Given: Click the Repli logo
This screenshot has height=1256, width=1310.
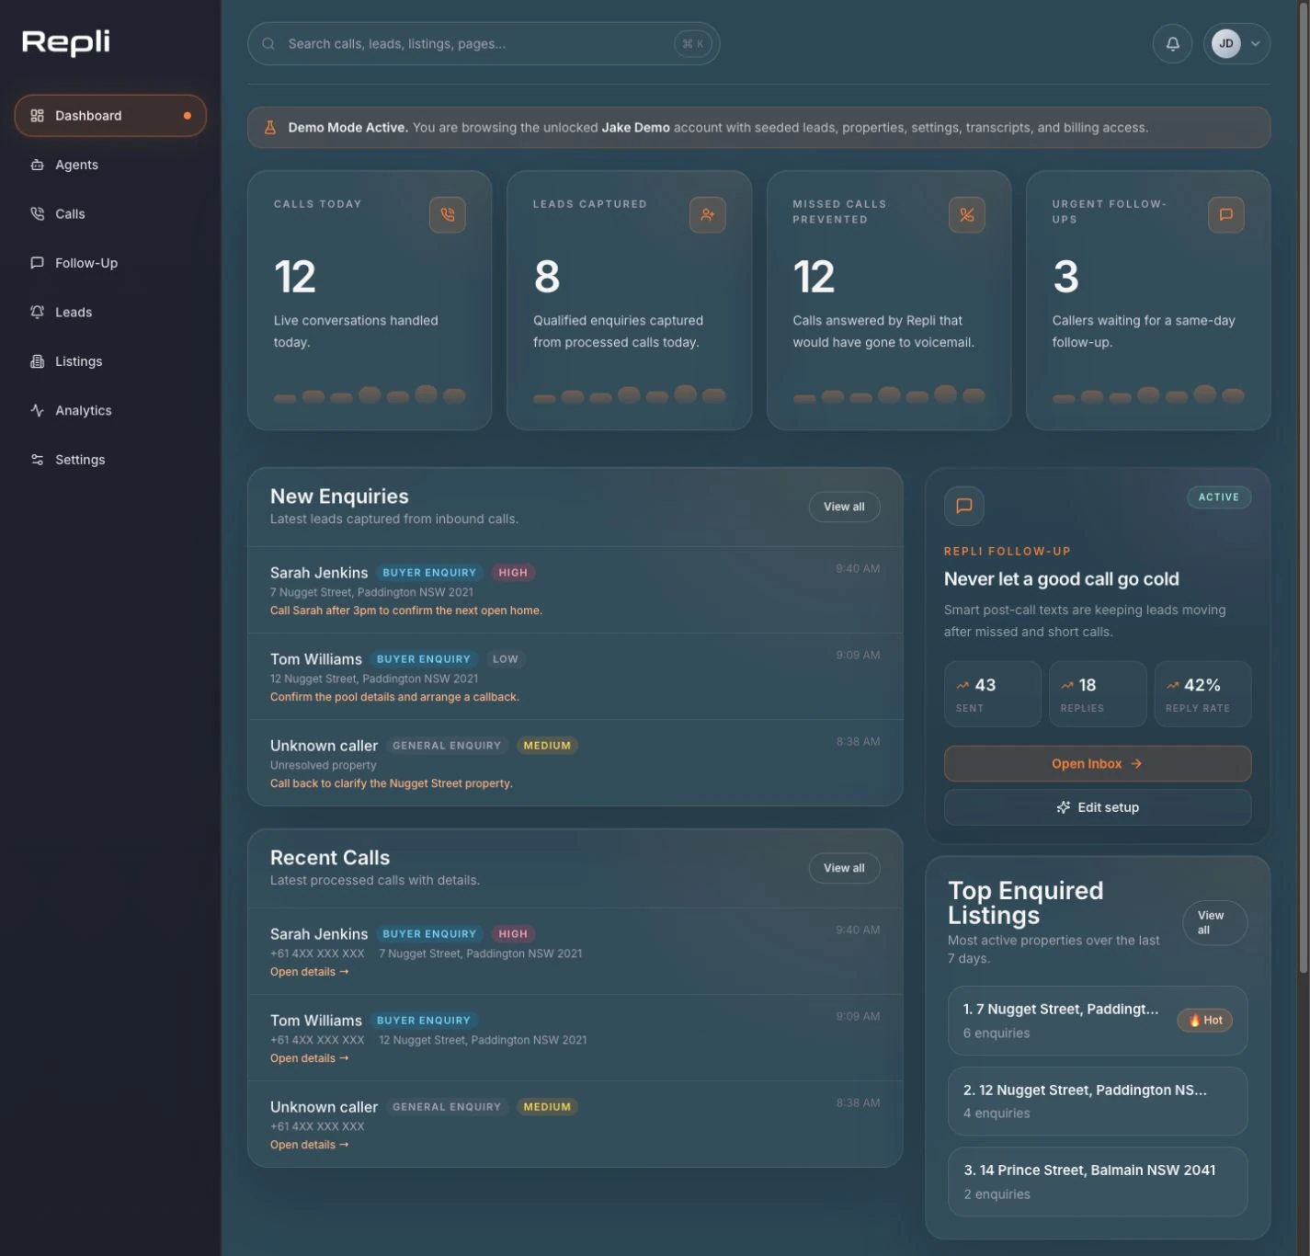Looking at the screenshot, I should 66,42.
